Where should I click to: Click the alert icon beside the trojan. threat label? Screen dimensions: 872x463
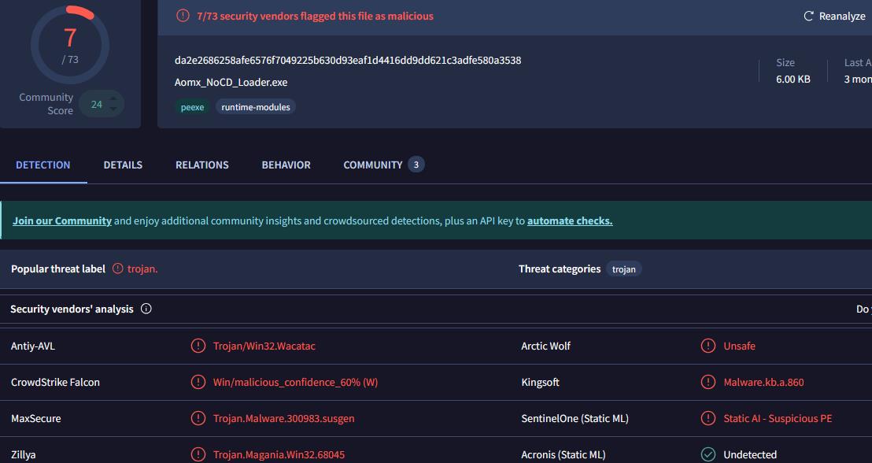point(118,269)
